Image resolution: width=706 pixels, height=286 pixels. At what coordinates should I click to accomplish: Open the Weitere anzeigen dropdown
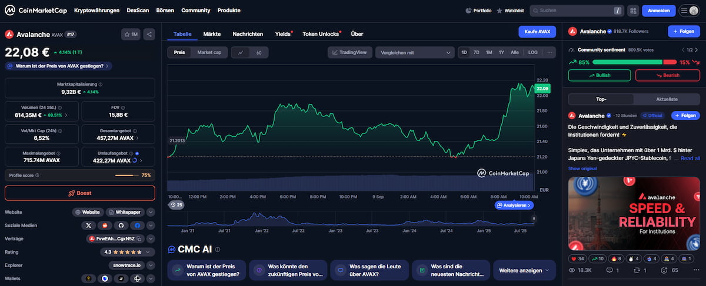click(524, 270)
